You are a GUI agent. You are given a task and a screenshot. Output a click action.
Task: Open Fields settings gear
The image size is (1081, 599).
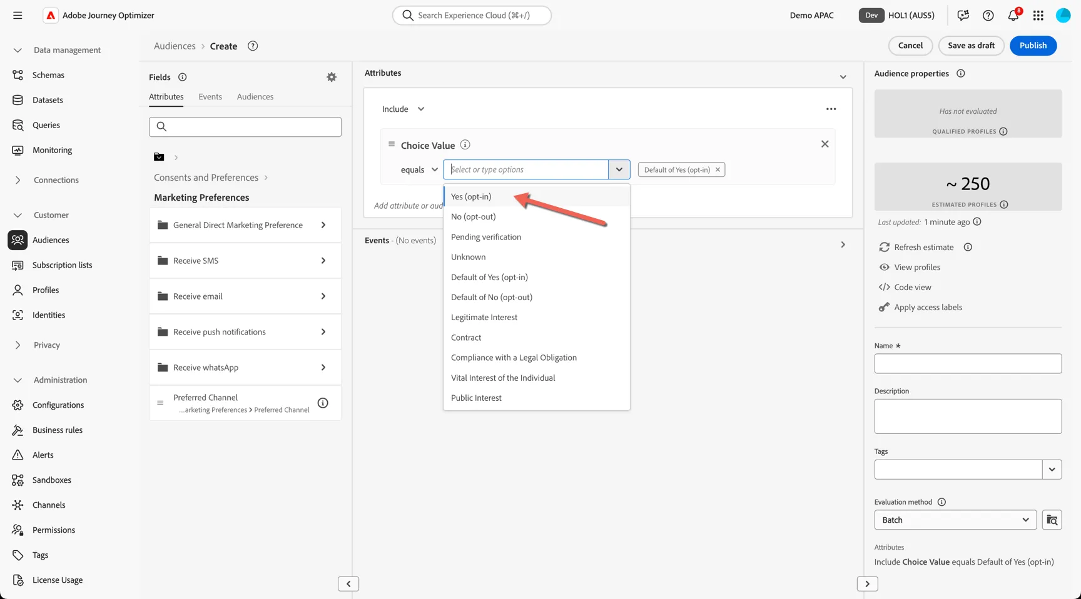[332, 77]
